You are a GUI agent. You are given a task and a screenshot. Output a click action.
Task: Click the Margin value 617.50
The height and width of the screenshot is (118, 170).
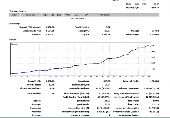coord(155,31)
